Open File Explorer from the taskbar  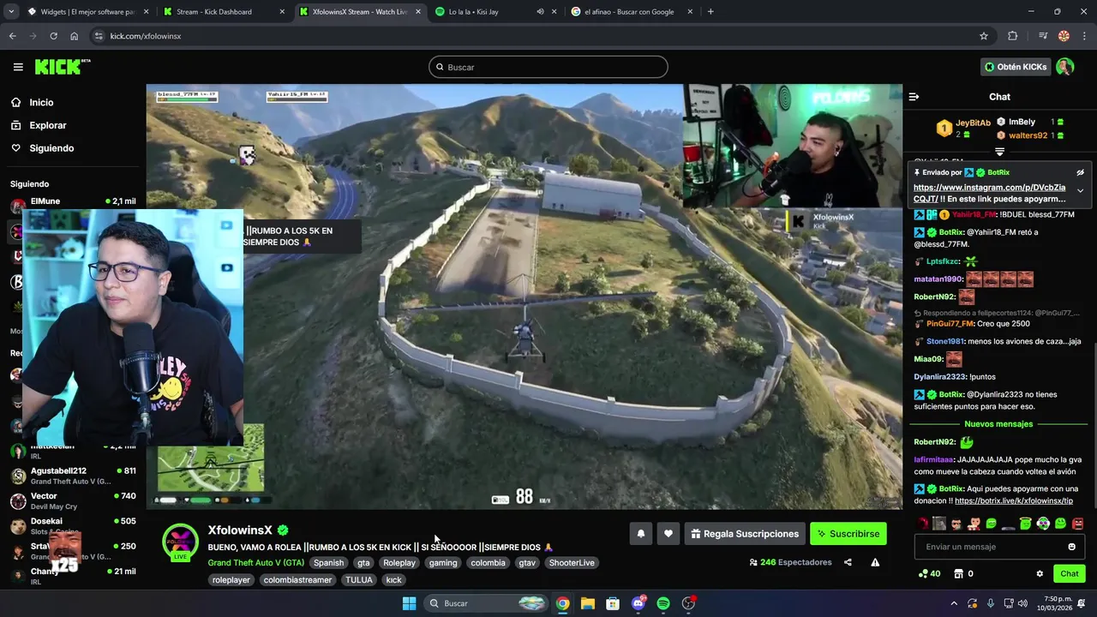click(x=588, y=603)
